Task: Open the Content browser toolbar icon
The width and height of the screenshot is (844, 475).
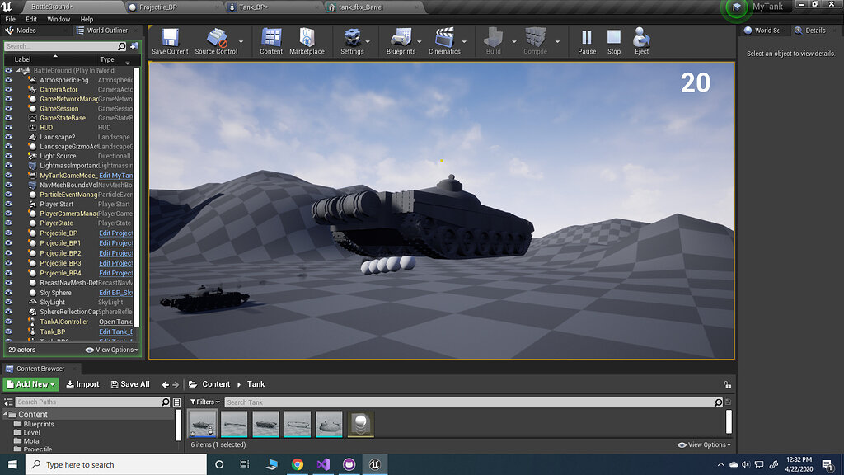Action: tap(271, 39)
